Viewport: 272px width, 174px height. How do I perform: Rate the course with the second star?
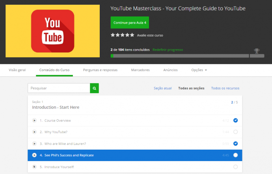click(117, 35)
